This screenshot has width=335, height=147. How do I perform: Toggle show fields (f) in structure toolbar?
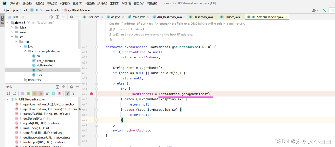35,93
